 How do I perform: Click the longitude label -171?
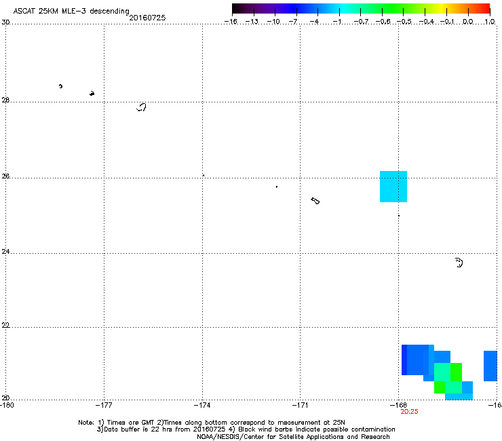click(x=300, y=405)
